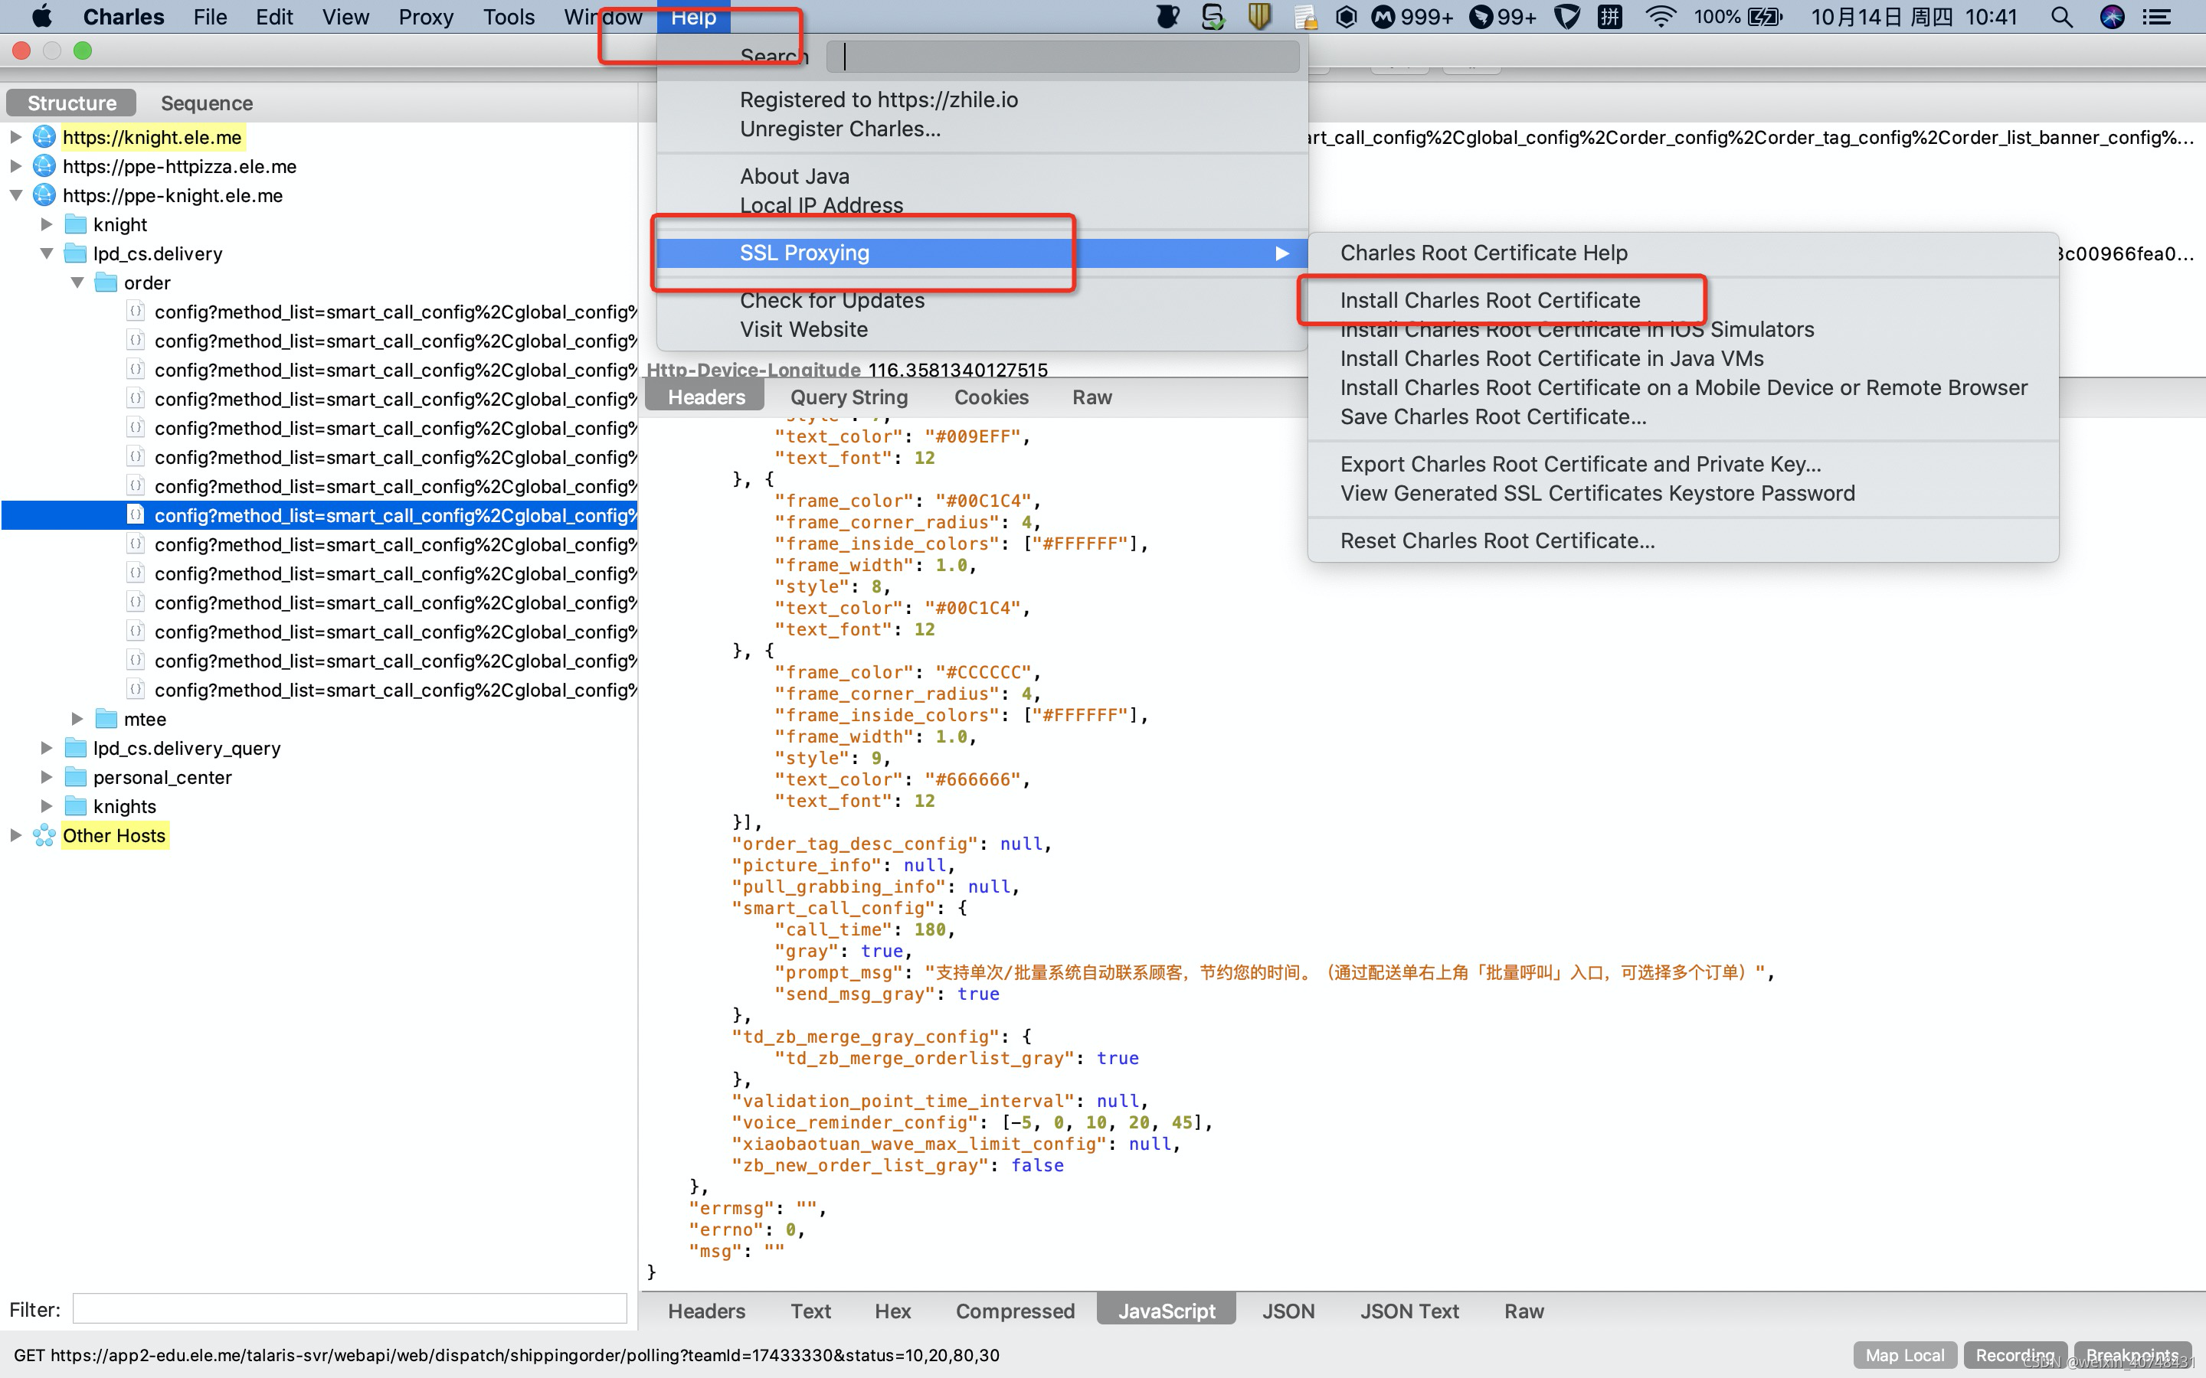This screenshot has width=2206, height=1378.
Task: Click the bird icon showing 99+
Action: click(1481, 16)
